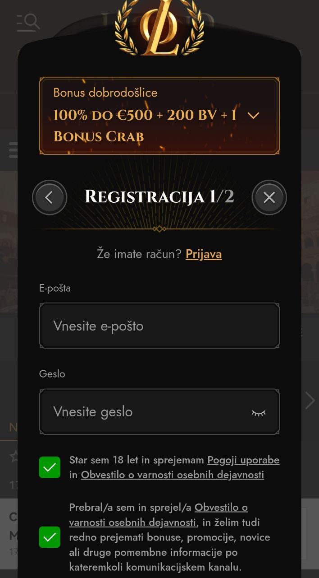Focus the Geslo password field

[159, 412]
